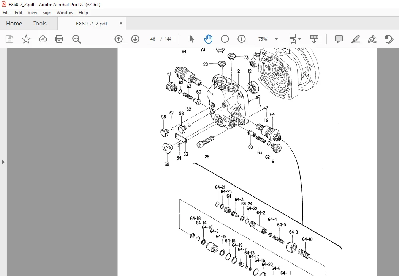Open the Sign menu

pos(47,13)
